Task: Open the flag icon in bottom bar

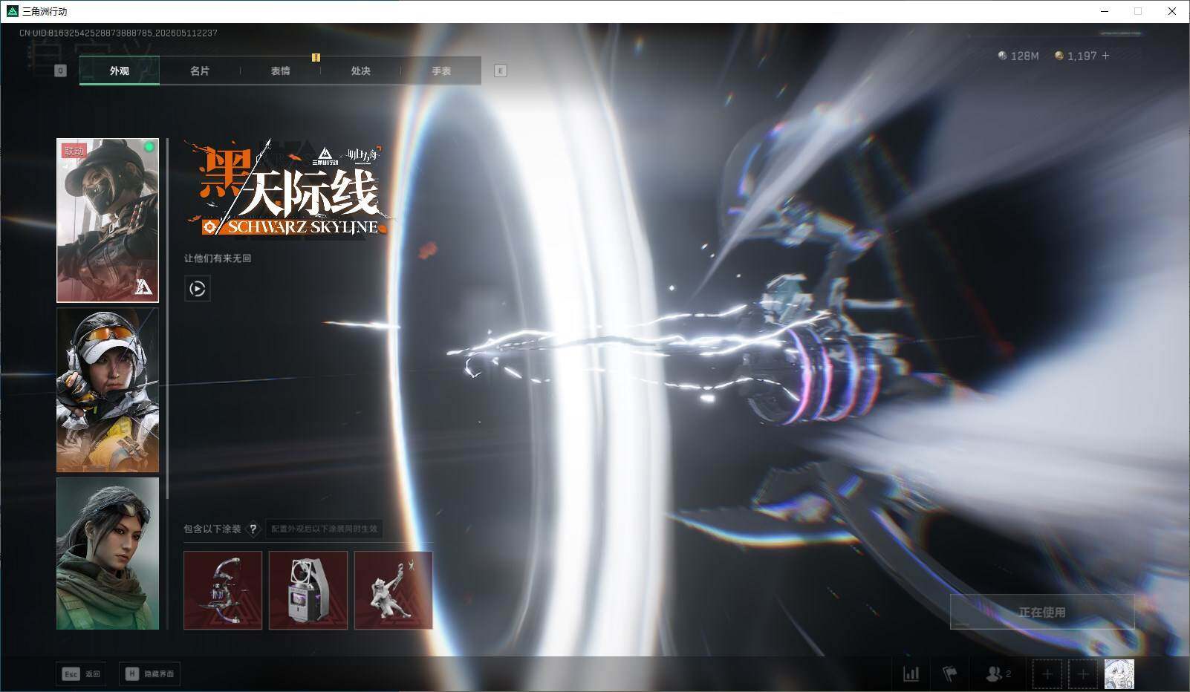Action: pyautogui.click(x=950, y=673)
